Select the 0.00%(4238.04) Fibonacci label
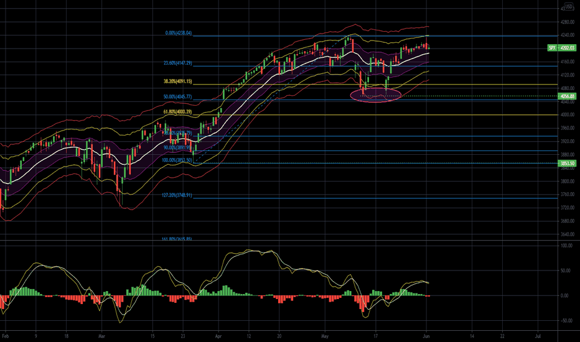 click(x=178, y=34)
